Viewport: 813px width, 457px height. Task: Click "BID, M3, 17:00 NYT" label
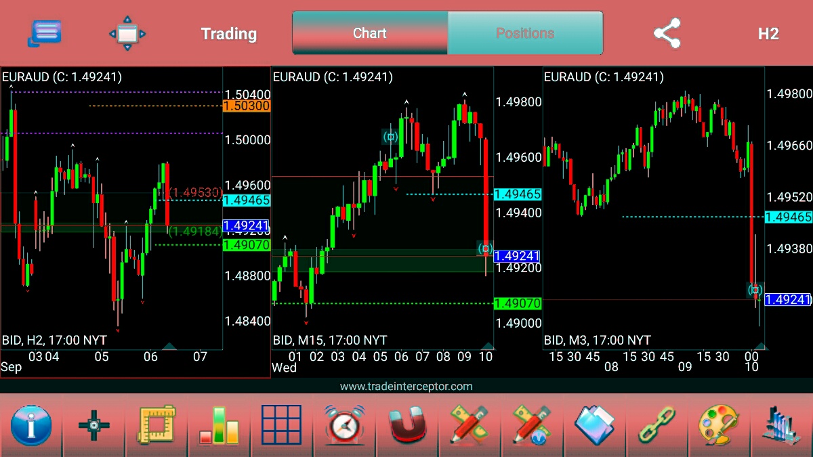pyautogui.click(x=598, y=340)
